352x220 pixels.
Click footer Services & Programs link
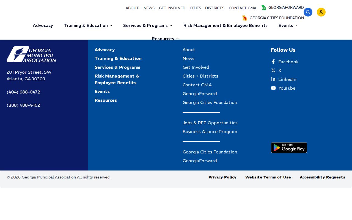[117, 67]
